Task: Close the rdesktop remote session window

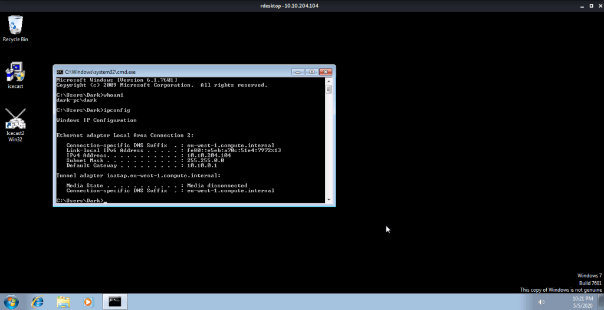Action: (x=596, y=5)
